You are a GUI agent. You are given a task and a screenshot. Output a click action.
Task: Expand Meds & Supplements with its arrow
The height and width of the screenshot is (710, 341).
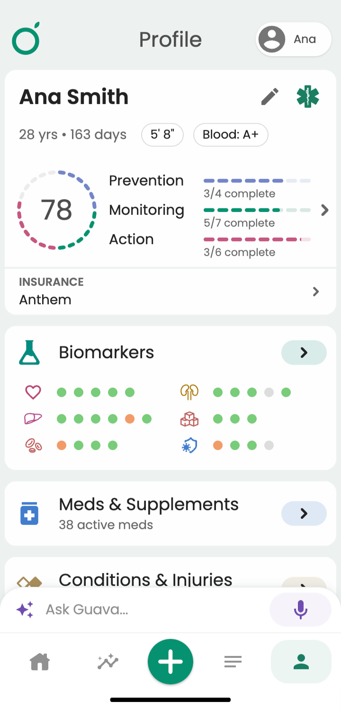point(304,514)
